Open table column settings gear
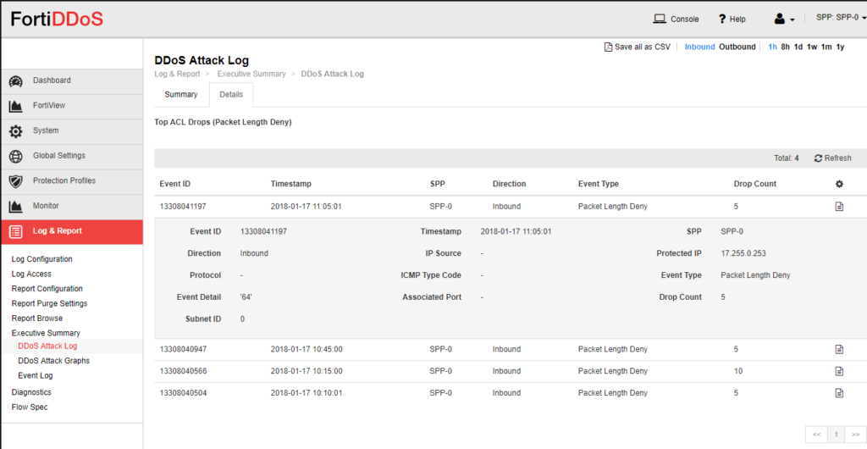Image resolution: width=867 pixels, height=449 pixels. pyautogui.click(x=839, y=184)
